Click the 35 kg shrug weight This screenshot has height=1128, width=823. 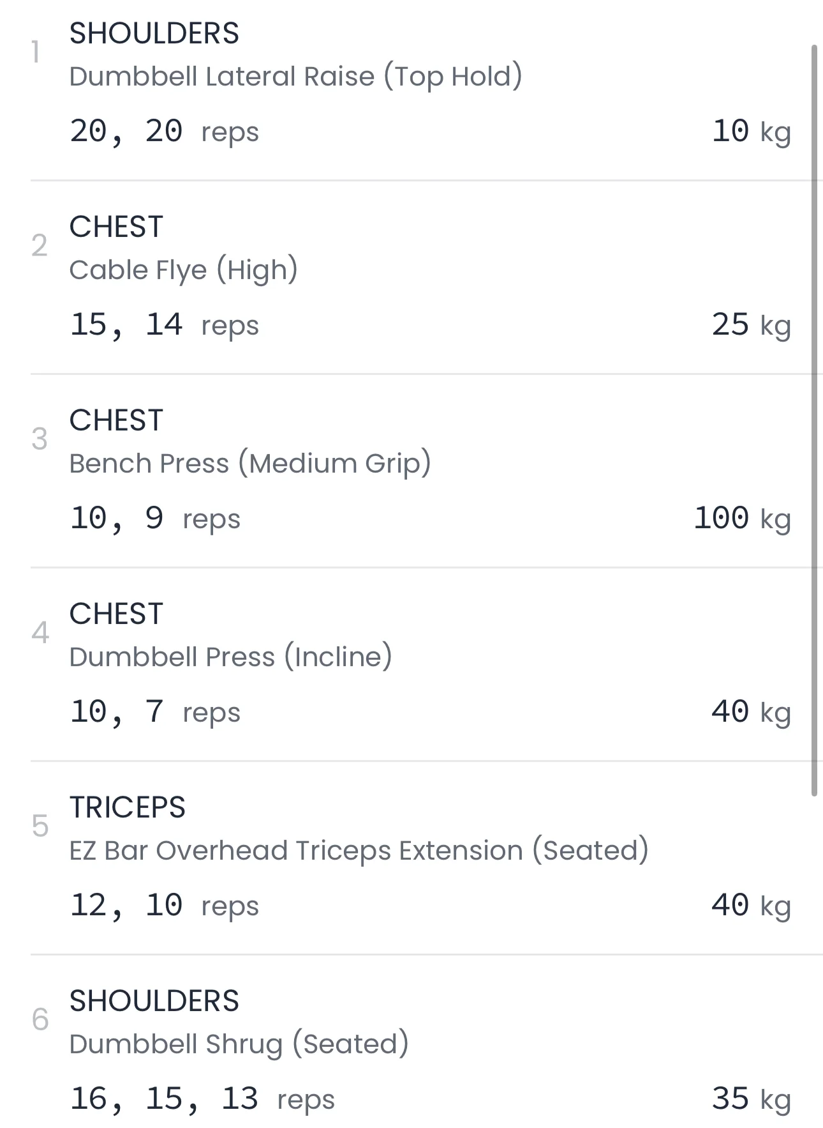coord(750,1099)
